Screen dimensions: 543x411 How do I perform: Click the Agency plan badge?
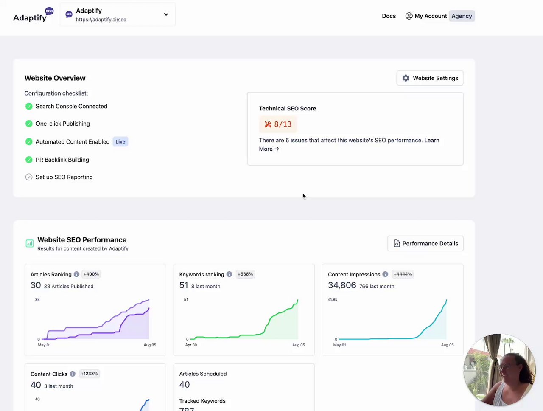pyautogui.click(x=462, y=16)
